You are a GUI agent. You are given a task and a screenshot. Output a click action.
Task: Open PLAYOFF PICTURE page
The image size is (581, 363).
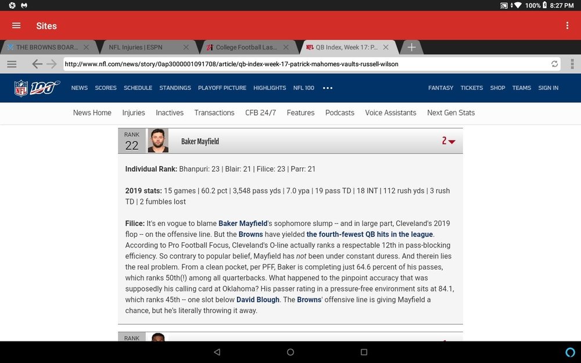(x=222, y=88)
